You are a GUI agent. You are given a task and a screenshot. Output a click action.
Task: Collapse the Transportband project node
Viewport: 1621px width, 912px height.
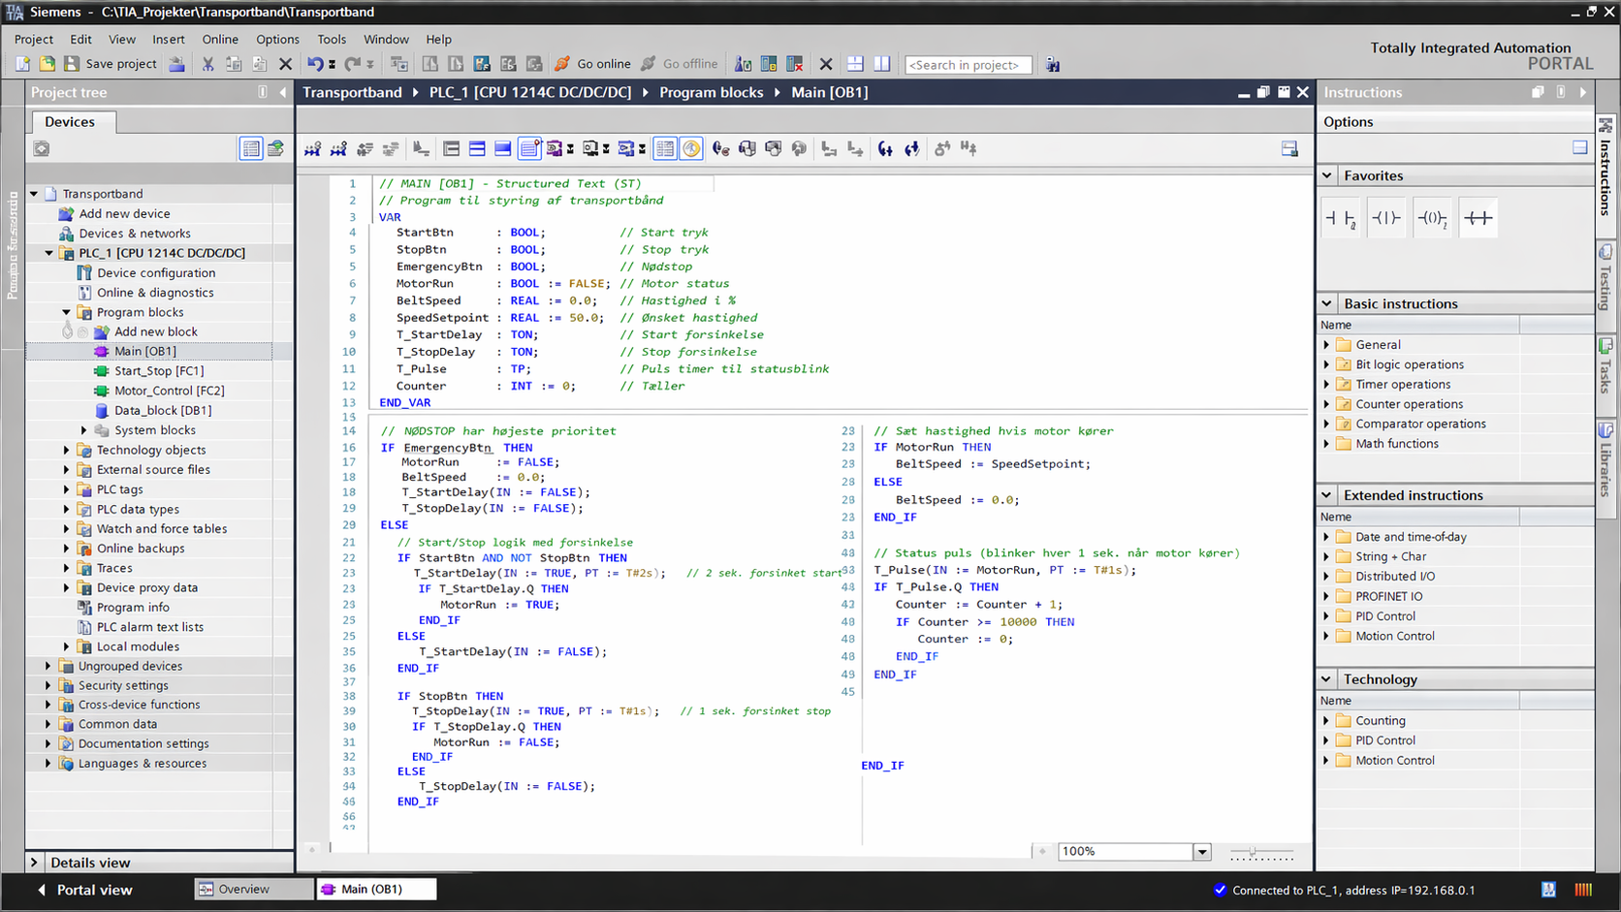tap(34, 194)
